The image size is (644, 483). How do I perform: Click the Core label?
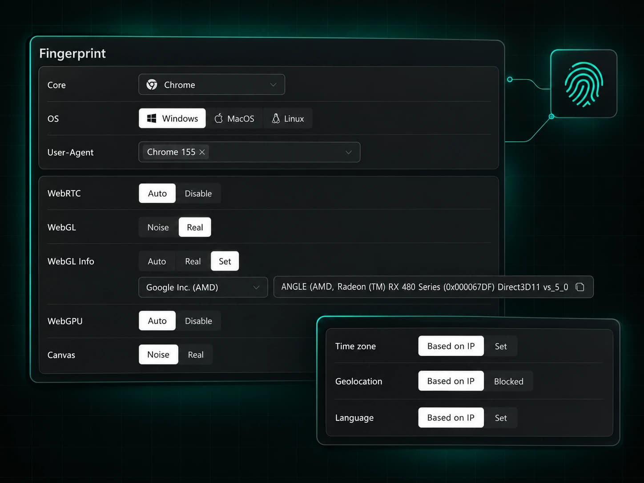(x=56, y=85)
